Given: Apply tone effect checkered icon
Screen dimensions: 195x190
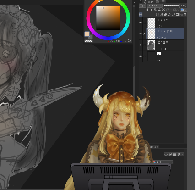Looking at the screenshot, I should pyautogui.click(x=174, y=154).
